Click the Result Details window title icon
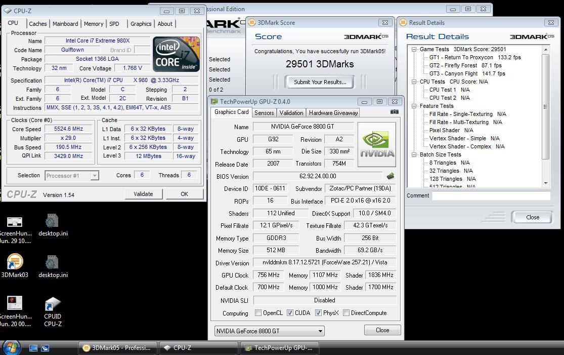Image resolution: width=564 pixels, height=355 pixels. (x=403, y=22)
